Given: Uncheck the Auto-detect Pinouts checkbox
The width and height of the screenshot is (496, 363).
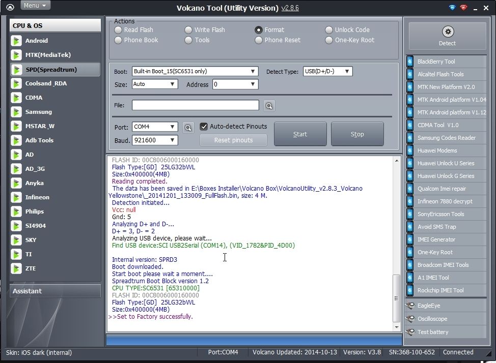Looking at the screenshot, I should point(204,127).
